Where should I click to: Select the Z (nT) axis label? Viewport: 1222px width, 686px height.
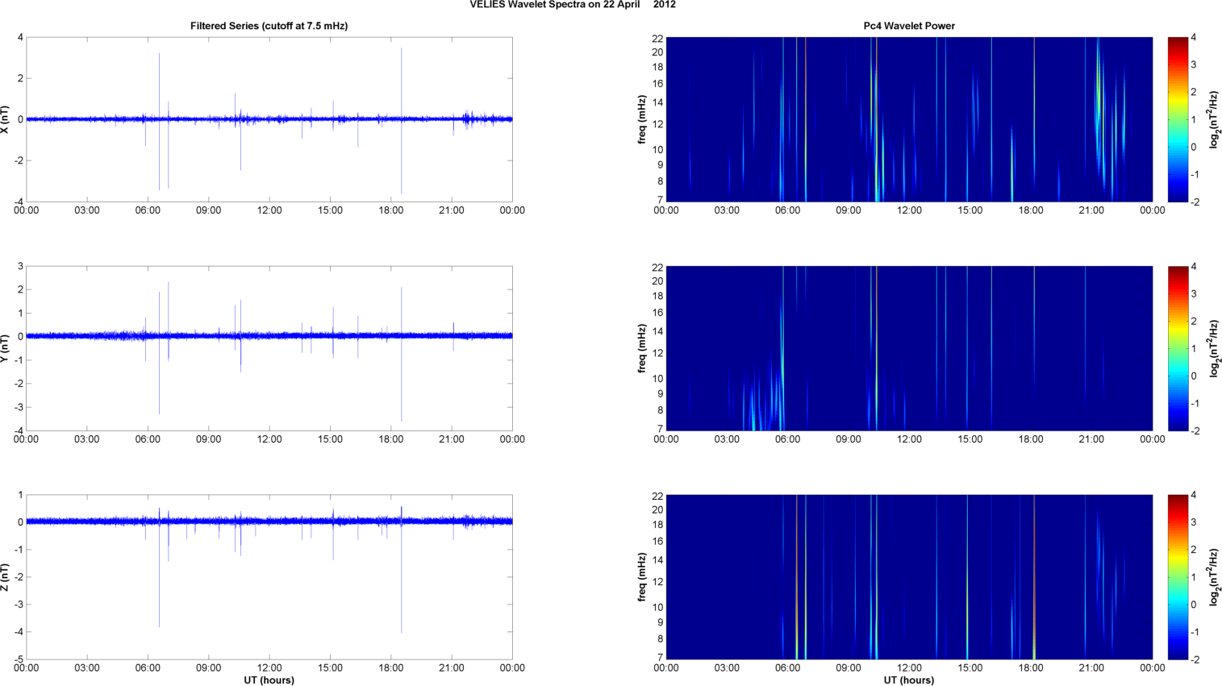(6, 577)
